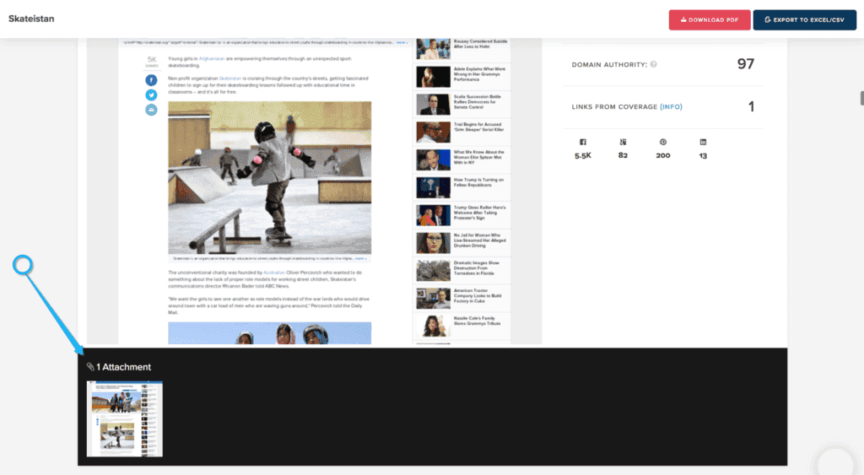
Task: Click the '1 Attachment' label
Action: 123,367
